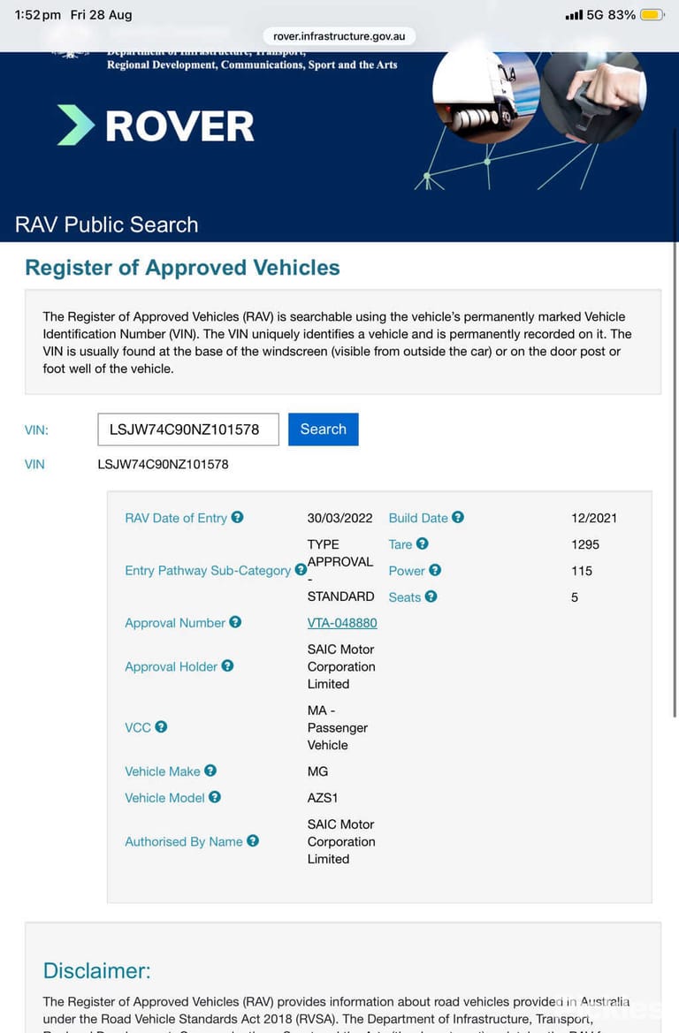
Task: Tap the 1:52 pm clock in status bar
Action: point(38,14)
